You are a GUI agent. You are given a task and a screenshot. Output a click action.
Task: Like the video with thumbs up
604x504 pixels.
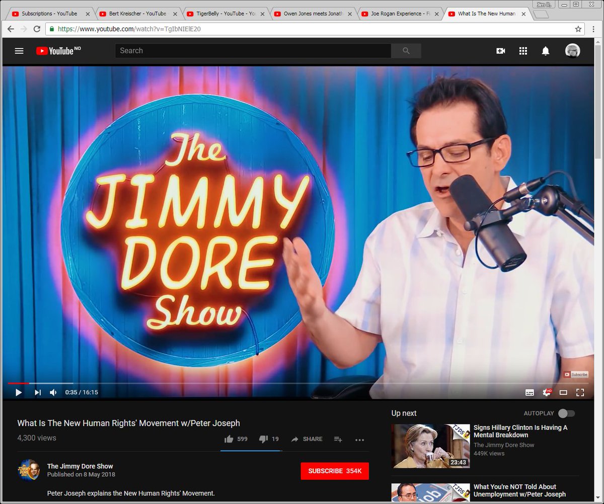[x=236, y=439]
